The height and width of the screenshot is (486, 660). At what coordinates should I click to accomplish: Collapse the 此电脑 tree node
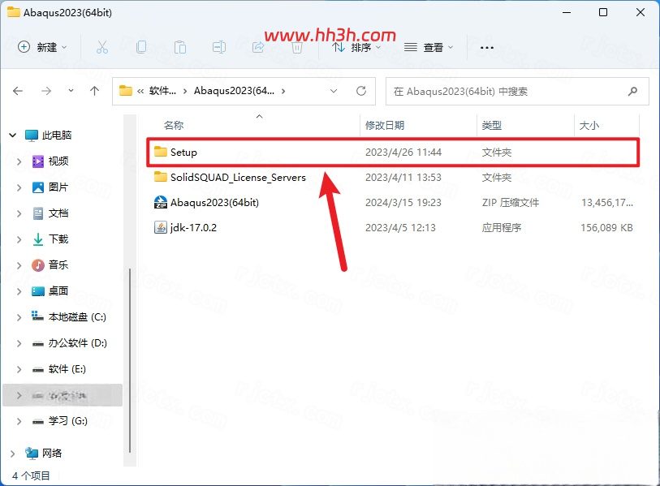[13, 135]
